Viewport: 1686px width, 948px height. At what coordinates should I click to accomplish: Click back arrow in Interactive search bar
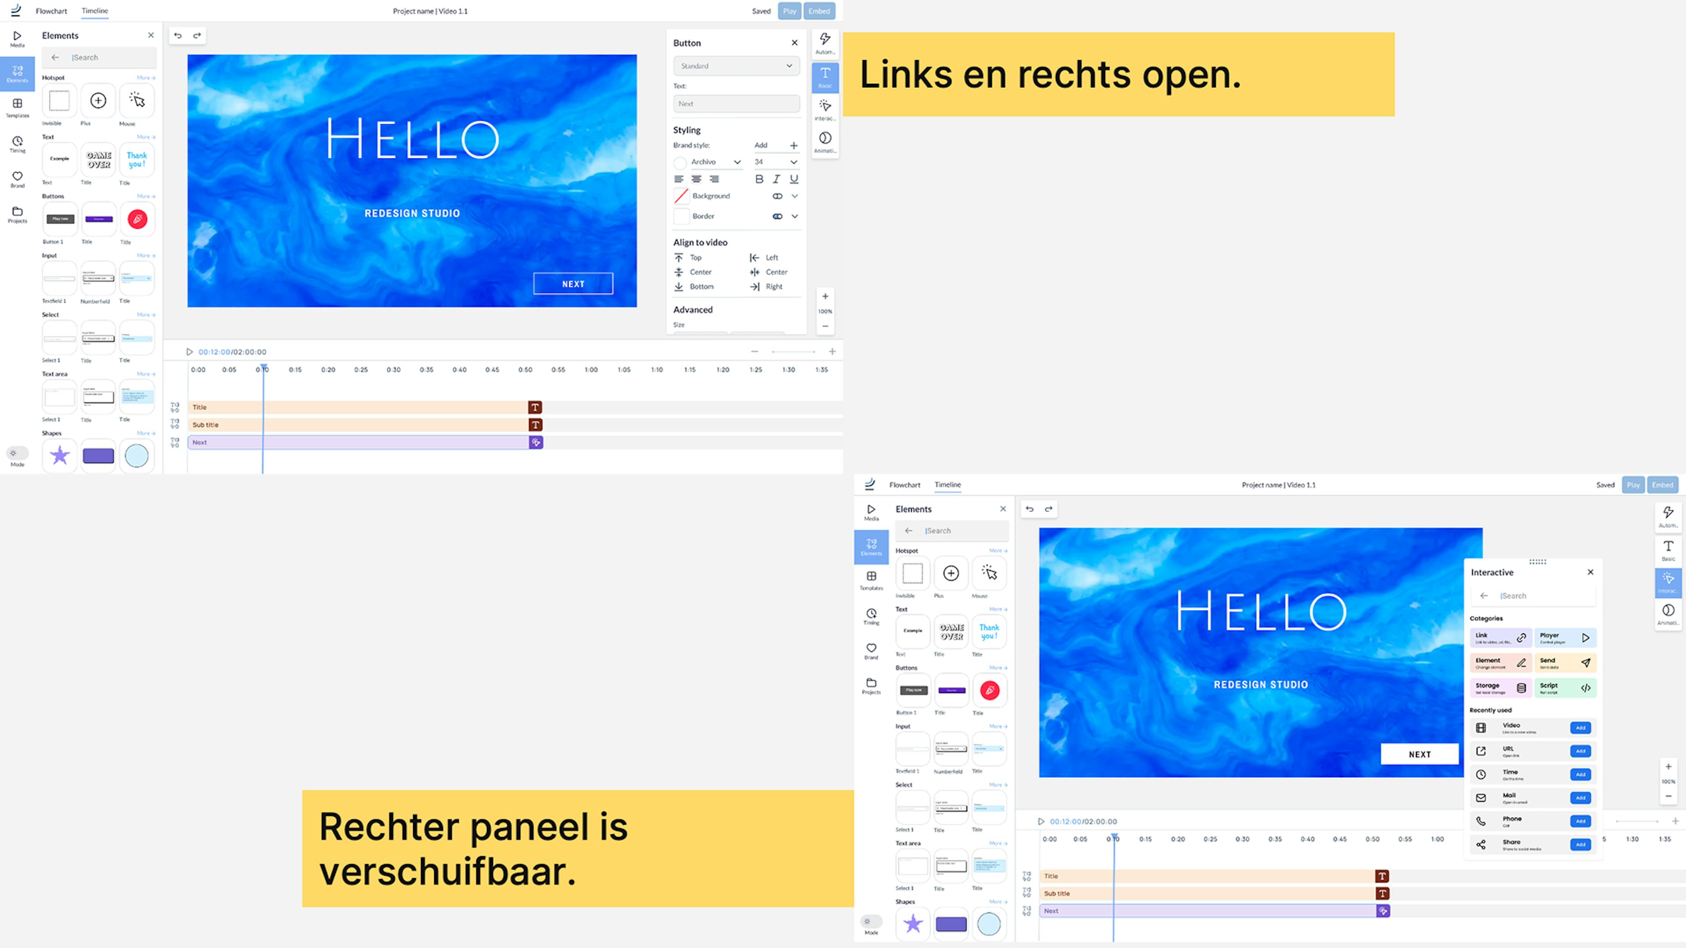[1484, 596]
